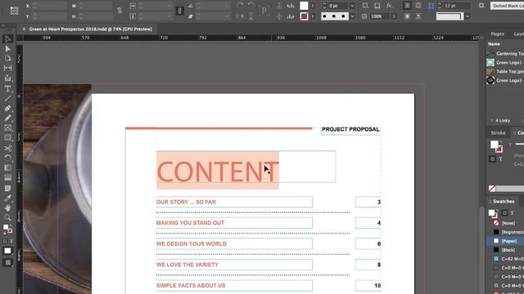This screenshot has width=524, height=294.
Task: Select the Gap tool
Action: point(7,68)
